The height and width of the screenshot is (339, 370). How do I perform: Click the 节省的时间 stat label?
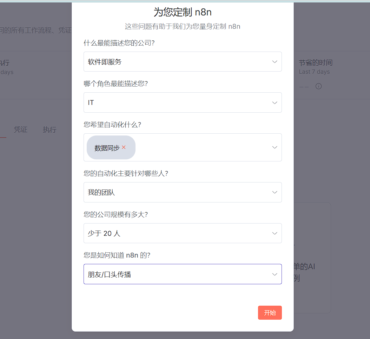pyautogui.click(x=316, y=62)
